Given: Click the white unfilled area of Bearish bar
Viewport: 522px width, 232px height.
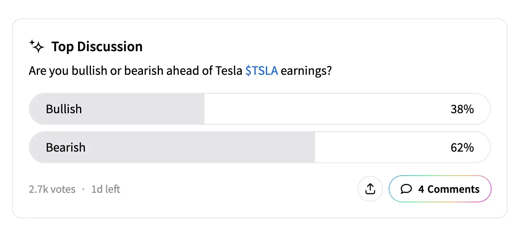Looking at the screenshot, I should (380, 148).
